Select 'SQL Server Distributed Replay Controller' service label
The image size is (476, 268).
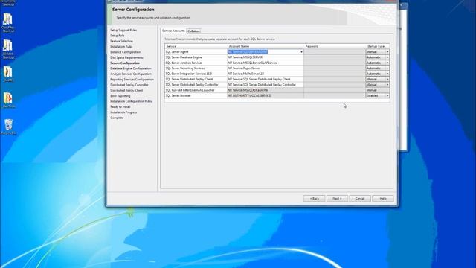pyautogui.click(x=192, y=85)
